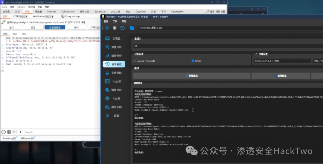Open Burp Suite 设置 gear at top right
Screen dimensions: 323x164
(x=218, y=12)
